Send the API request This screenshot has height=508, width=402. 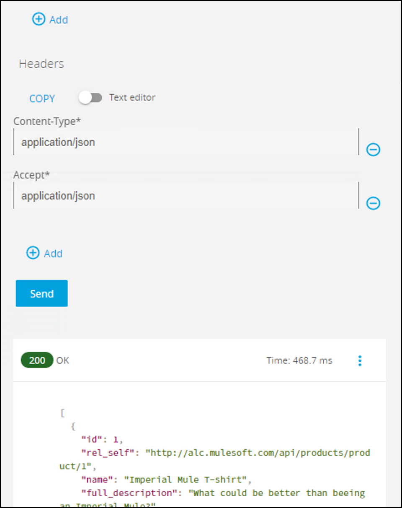[x=41, y=293]
